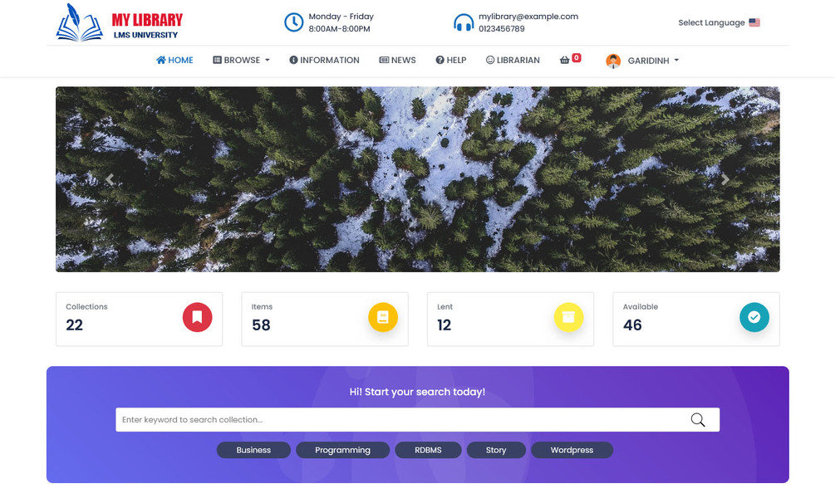Select the Programming keyword tag
The width and height of the screenshot is (835, 493).
pyautogui.click(x=342, y=450)
